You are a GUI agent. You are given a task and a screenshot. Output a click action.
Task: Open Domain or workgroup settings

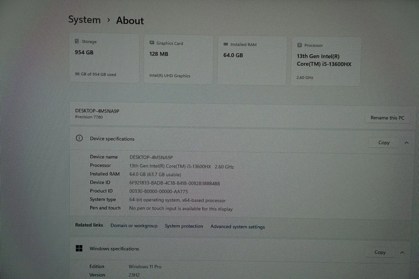point(134,226)
